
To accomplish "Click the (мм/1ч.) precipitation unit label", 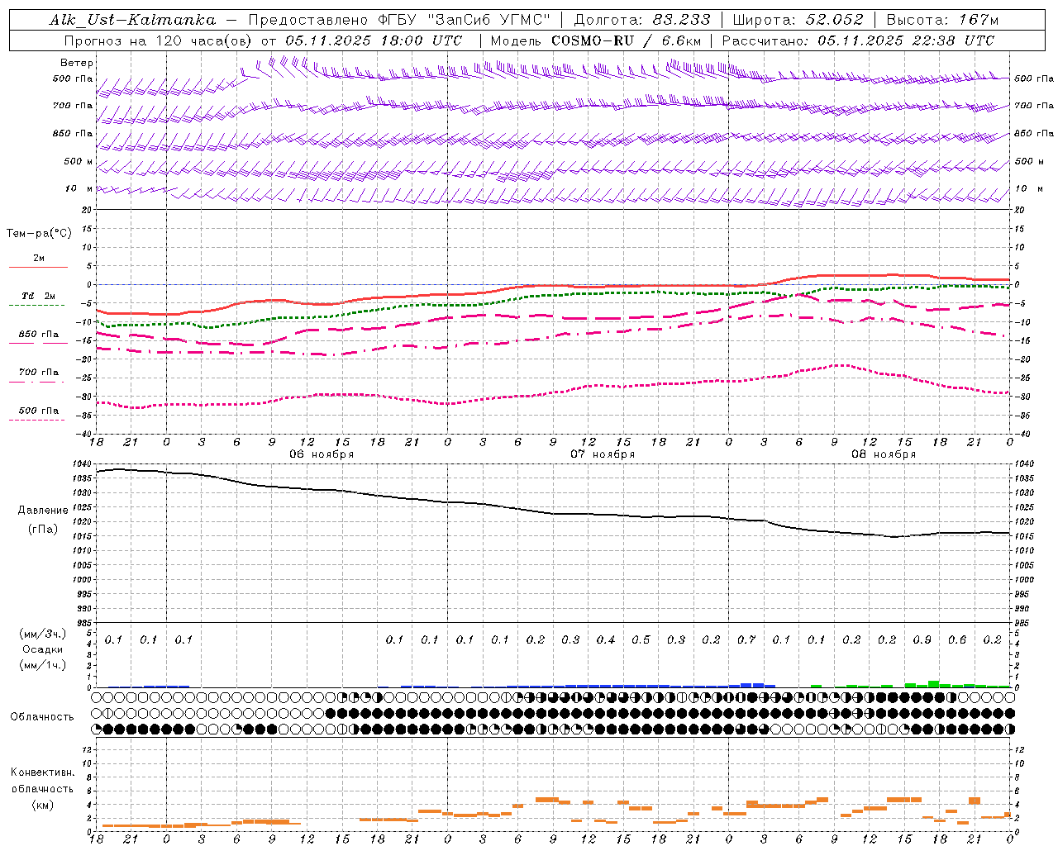I will tap(43, 665).
